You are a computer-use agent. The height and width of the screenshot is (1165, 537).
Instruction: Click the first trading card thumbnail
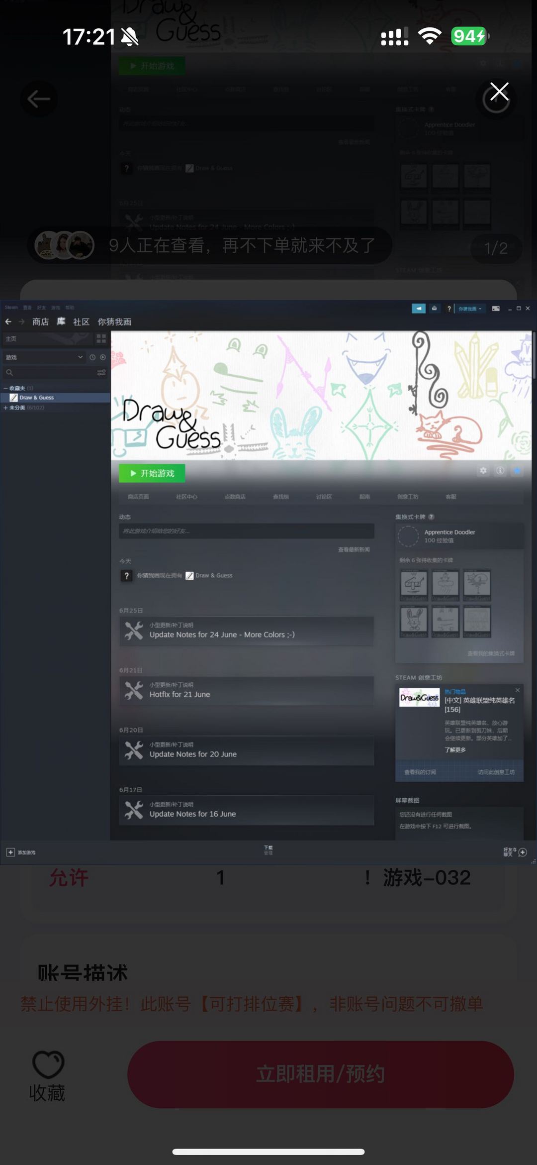point(414,585)
